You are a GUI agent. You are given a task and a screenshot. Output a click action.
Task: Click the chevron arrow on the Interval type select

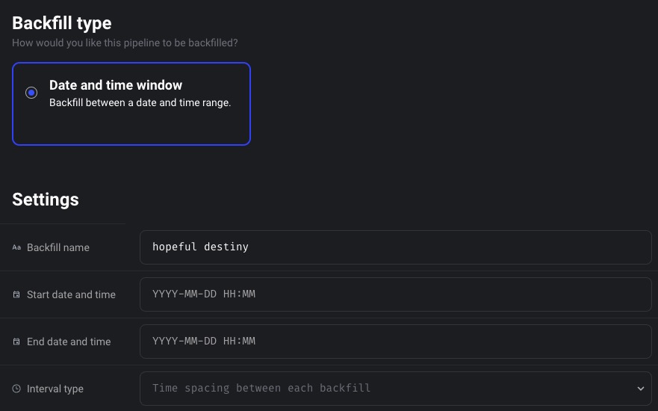coord(640,389)
